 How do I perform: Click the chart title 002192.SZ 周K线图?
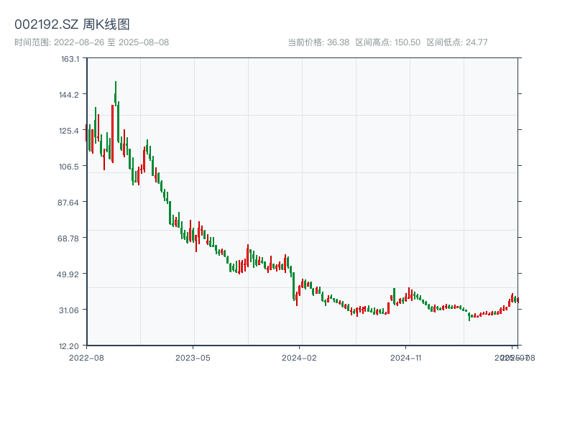(x=72, y=23)
